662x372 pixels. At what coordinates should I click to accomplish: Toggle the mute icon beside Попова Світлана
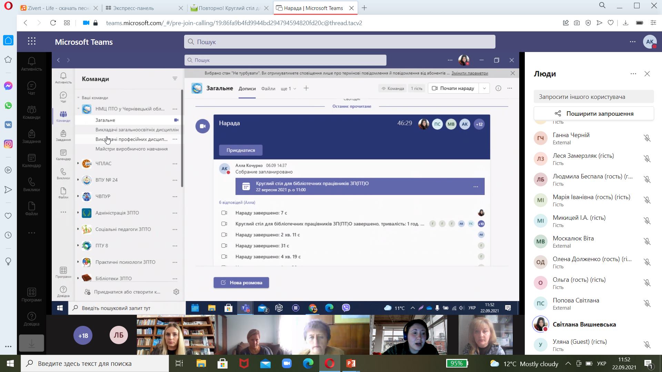647,303
